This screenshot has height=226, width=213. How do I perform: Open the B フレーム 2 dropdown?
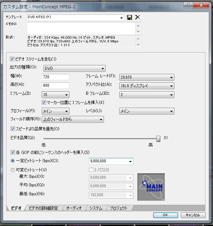[x=147, y=95]
